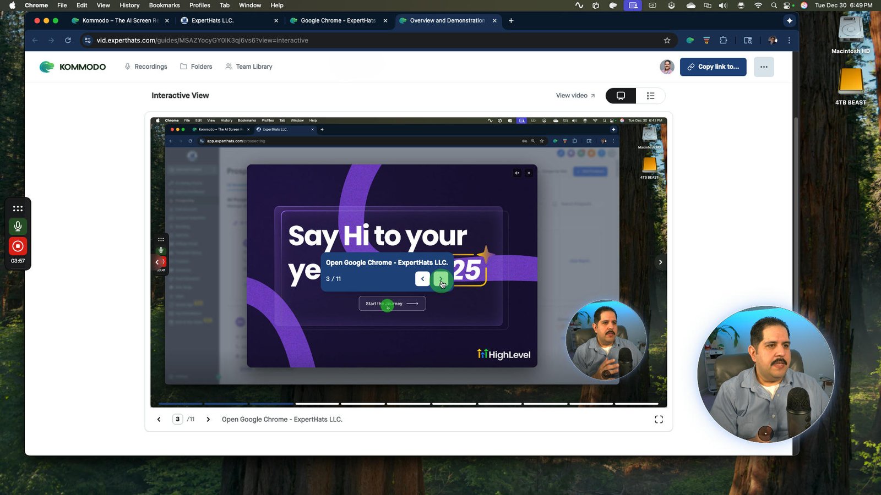Go to next step with right chevron below slide
This screenshot has height=495, width=881.
pyautogui.click(x=208, y=419)
